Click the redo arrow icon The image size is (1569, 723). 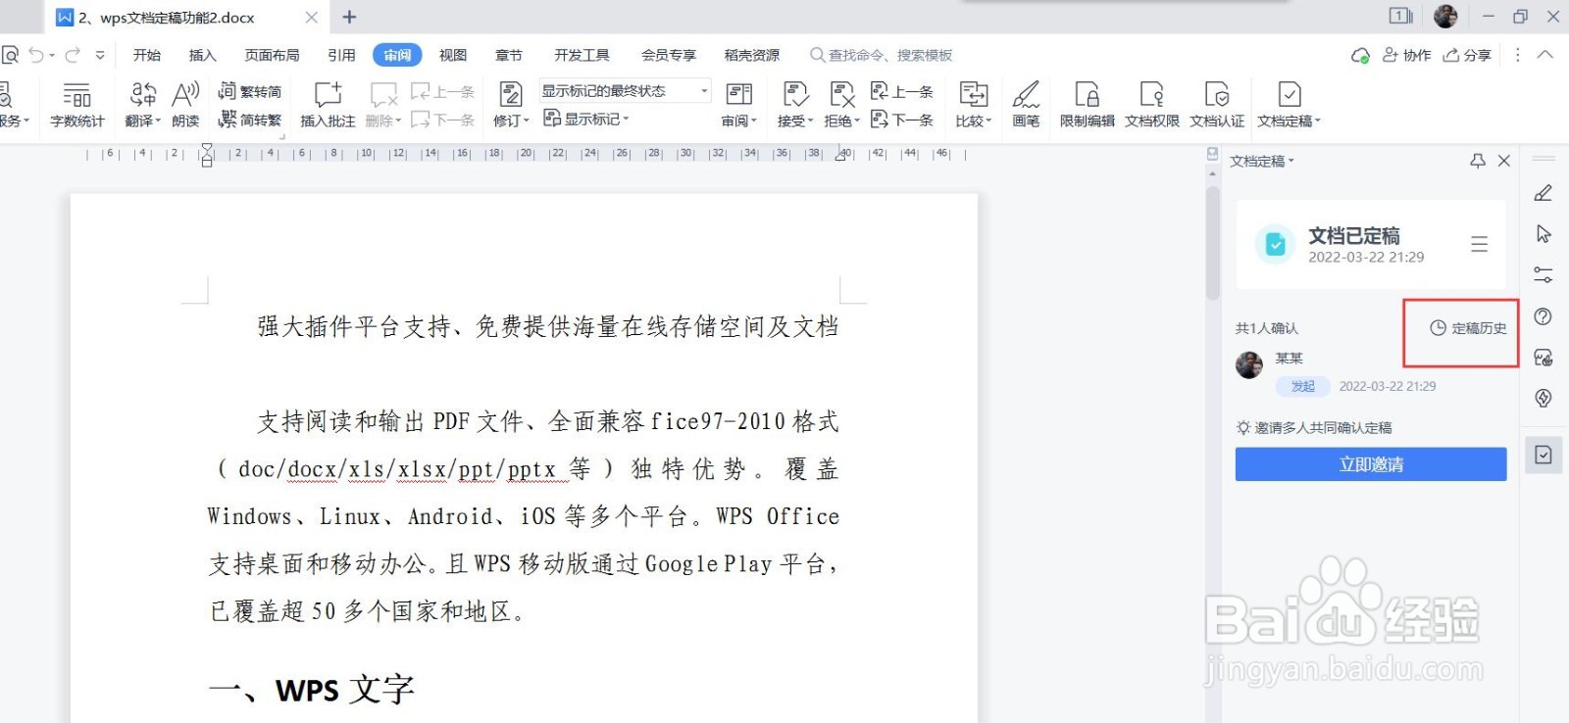[x=73, y=55]
